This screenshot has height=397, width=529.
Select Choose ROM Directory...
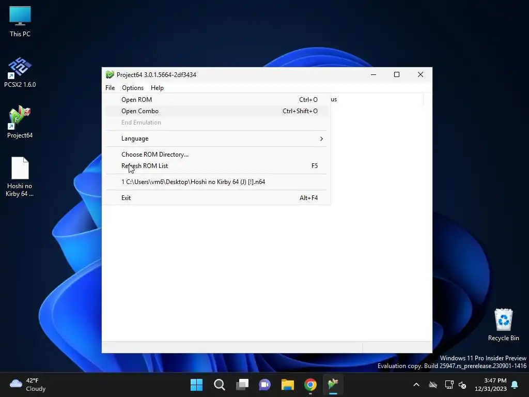tap(216, 154)
